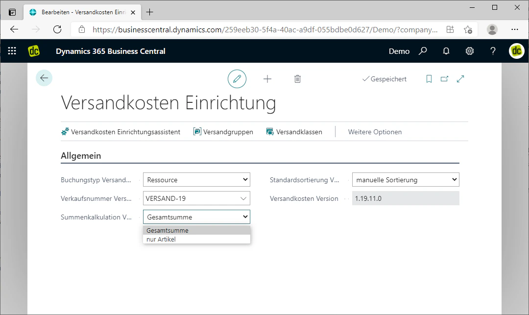Click the Summenkalkulation Gesamtsumme dropdown
The height and width of the screenshot is (315, 529).
(x=196, y=217)
